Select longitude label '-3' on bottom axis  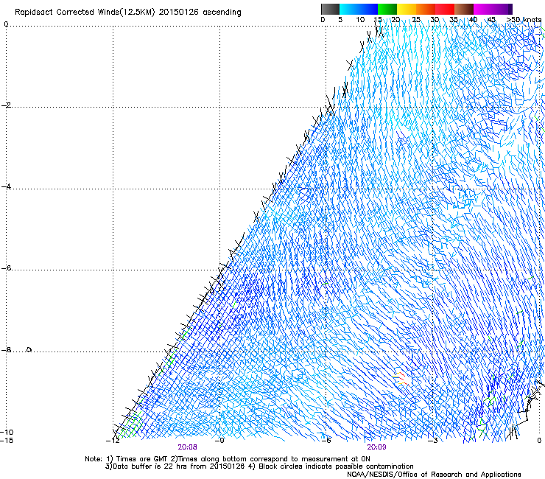tap(433, 441)
